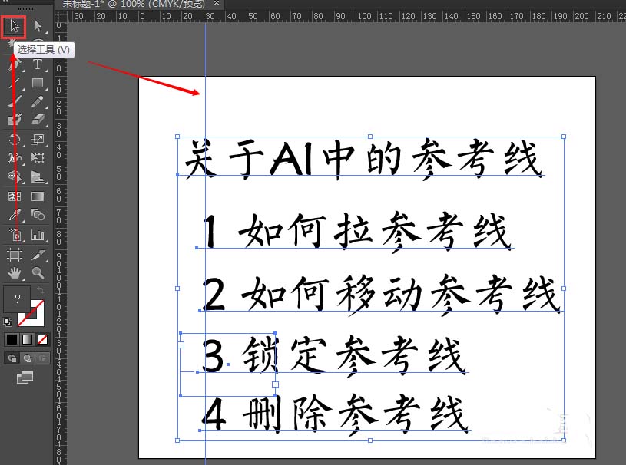
Task: Select the Rotate tool
Action: 15,140
